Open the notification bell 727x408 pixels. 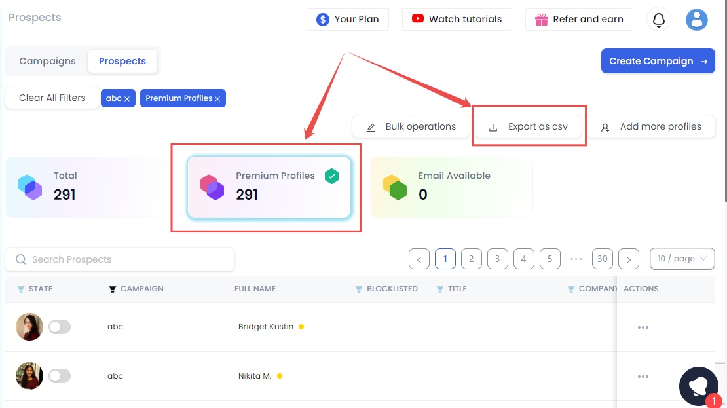coord(658,20)
